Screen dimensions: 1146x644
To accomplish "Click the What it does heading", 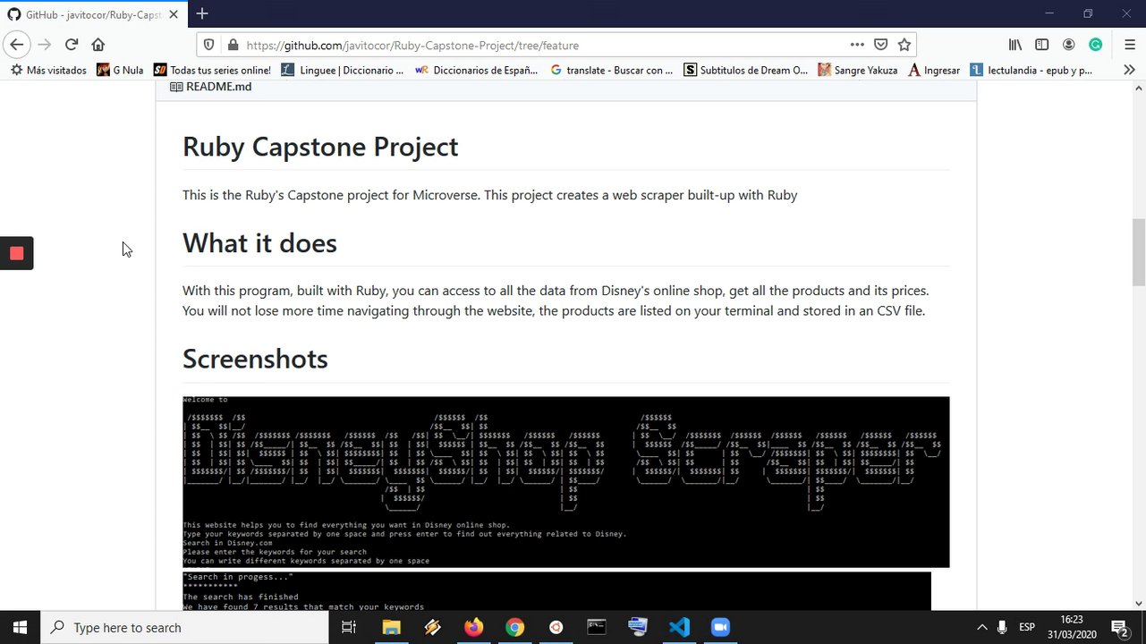I will point(259,243).
